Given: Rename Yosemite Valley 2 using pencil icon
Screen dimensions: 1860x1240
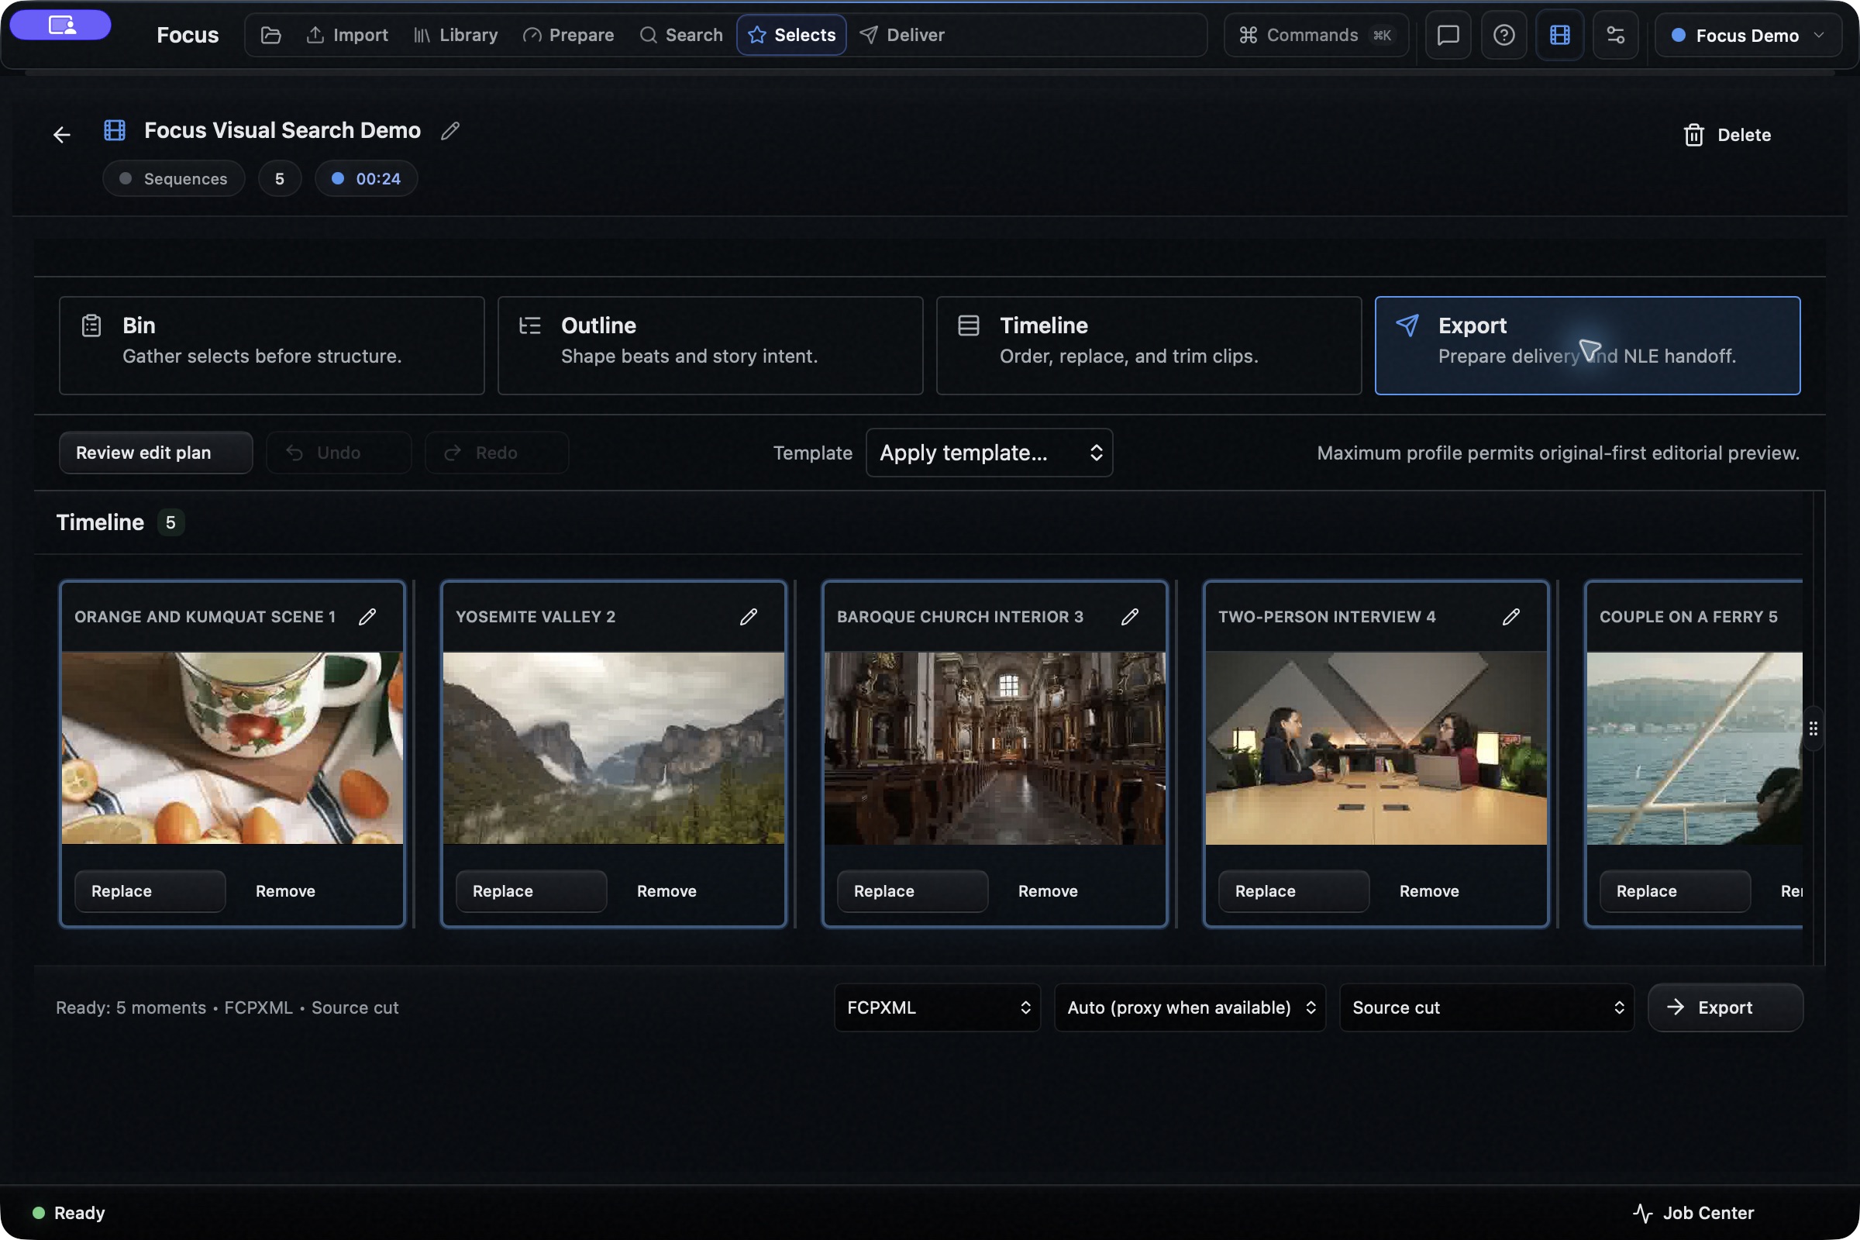Looking at the screenshot, I should point(749,617).
